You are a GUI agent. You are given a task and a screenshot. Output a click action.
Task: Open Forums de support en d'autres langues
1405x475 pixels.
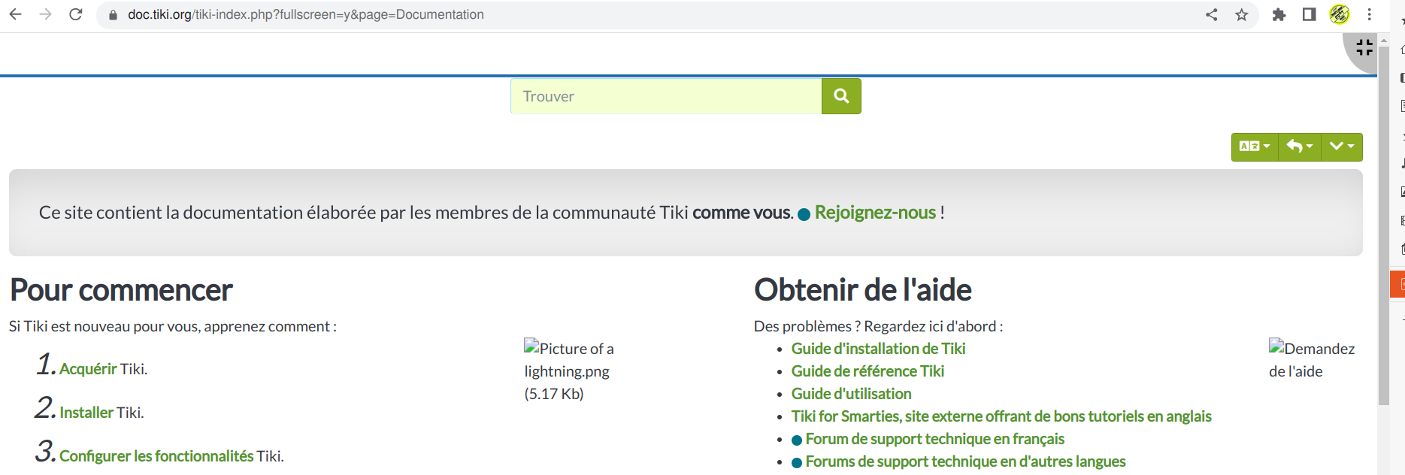click(965, 461)
